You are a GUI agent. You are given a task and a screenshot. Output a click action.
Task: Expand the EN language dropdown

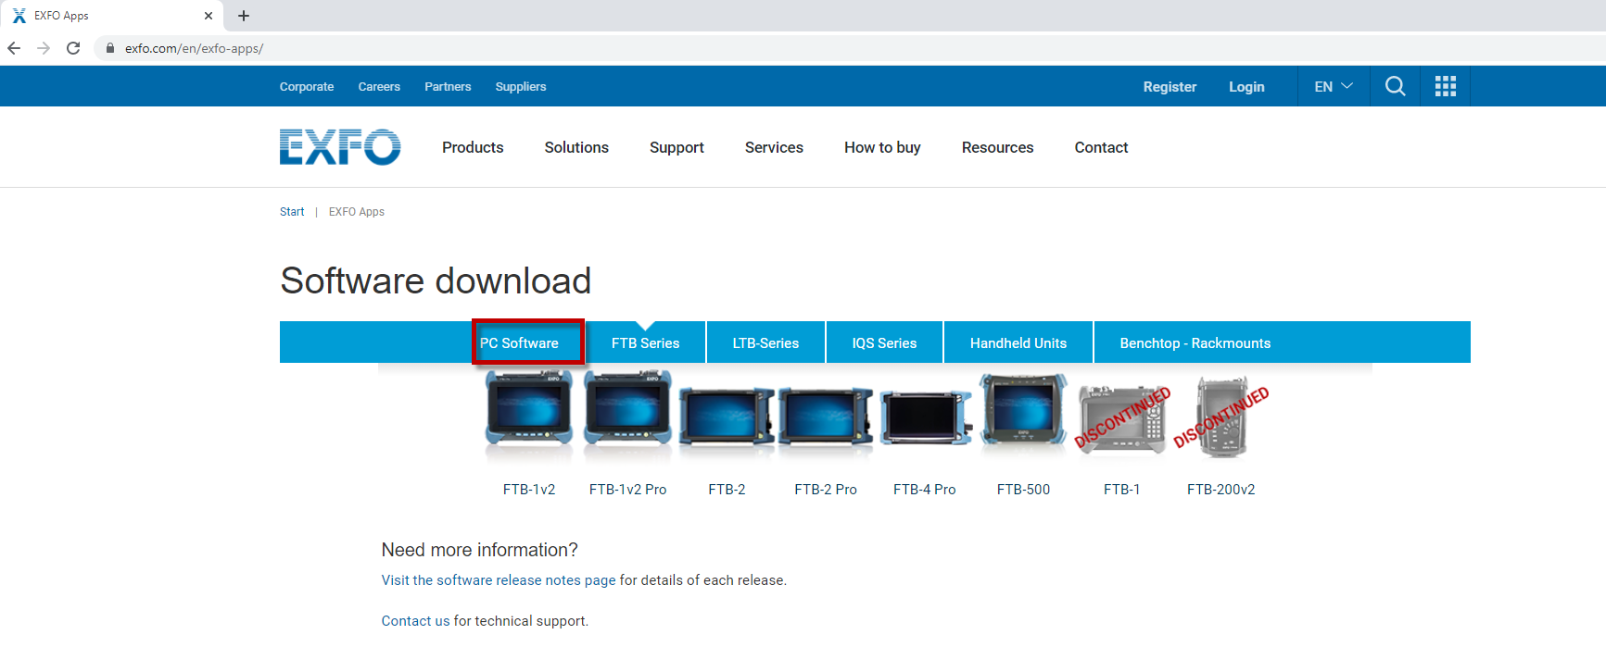pyautogui.click(x=1334, y=86)
